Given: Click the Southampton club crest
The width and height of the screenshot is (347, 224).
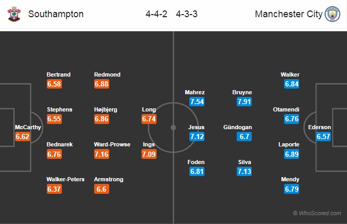Looking at the screenshot, I should pos(14,14).
